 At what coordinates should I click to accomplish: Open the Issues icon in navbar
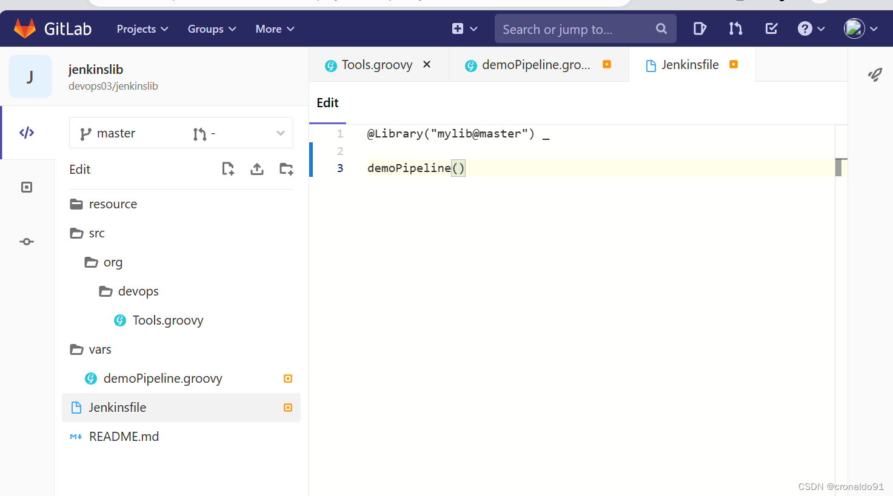pyautogui.click(x=700, y=28)
